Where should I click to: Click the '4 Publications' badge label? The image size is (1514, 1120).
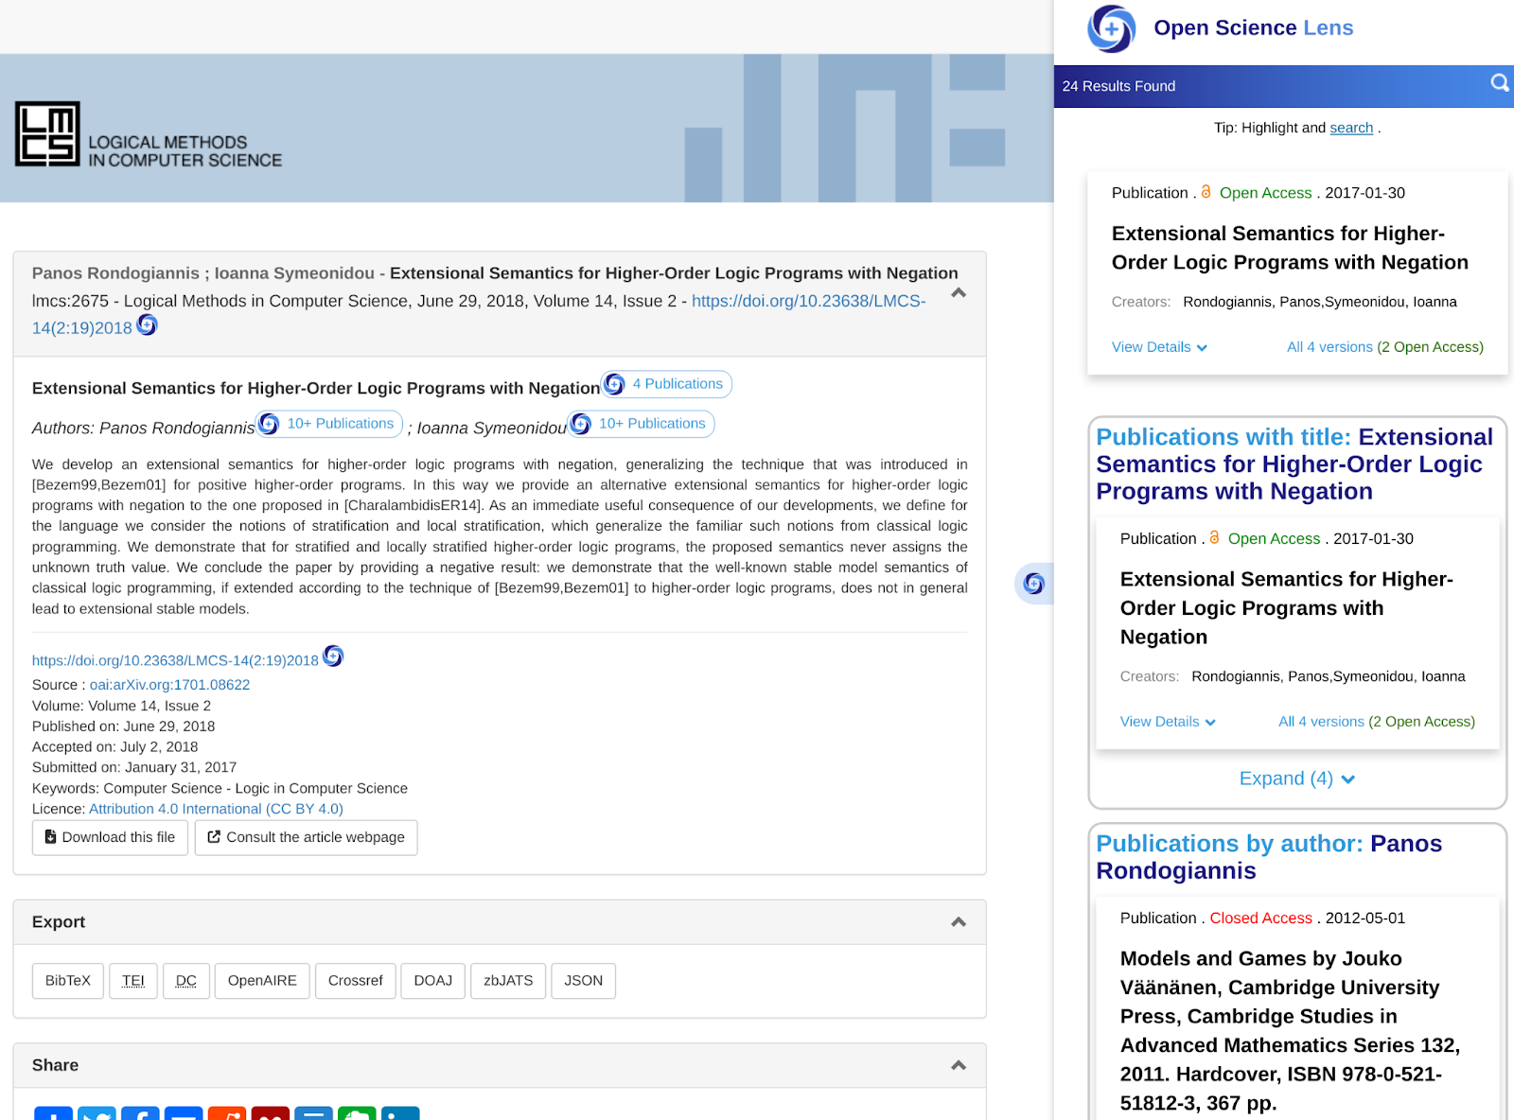[x=678, y=384]
